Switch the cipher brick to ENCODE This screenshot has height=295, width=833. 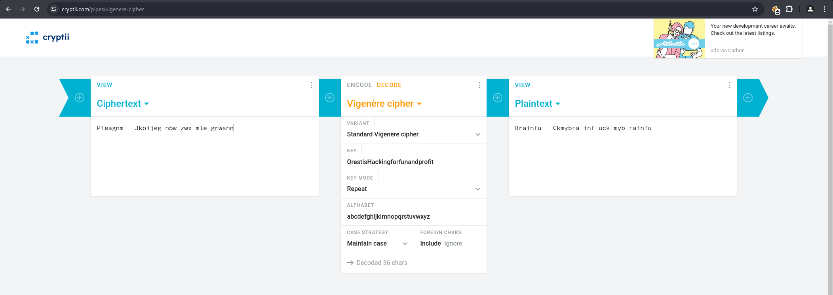tap(359, 85)
